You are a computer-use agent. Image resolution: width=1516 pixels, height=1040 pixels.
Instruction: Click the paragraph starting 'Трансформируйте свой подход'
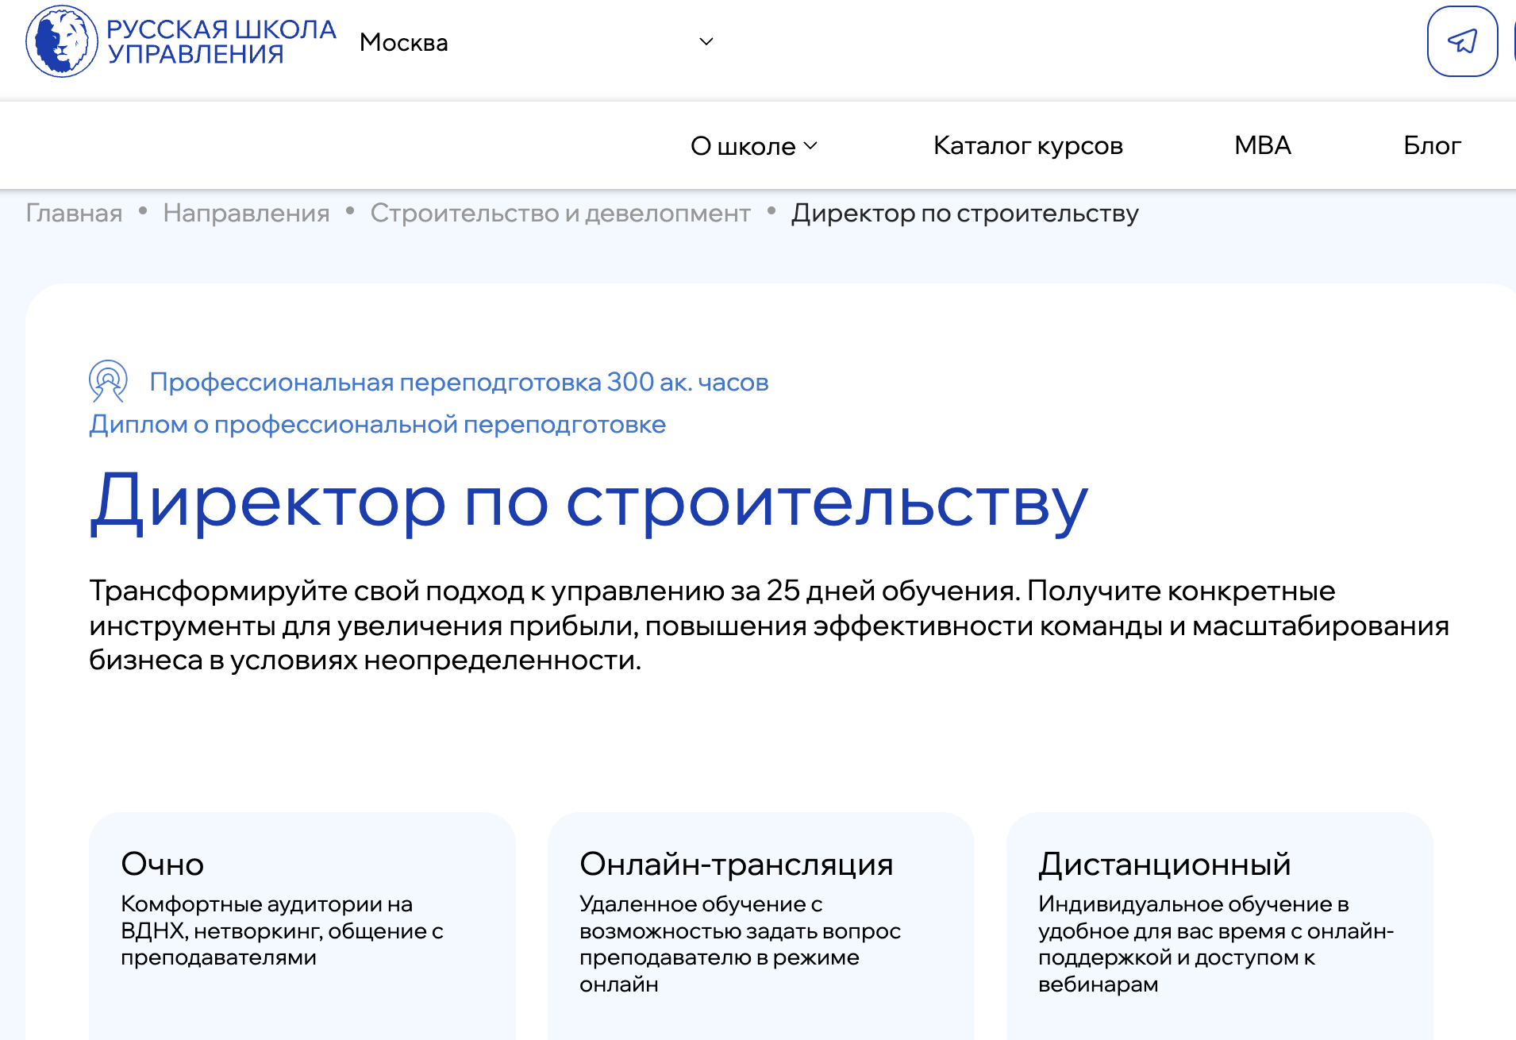pos(768,626)
